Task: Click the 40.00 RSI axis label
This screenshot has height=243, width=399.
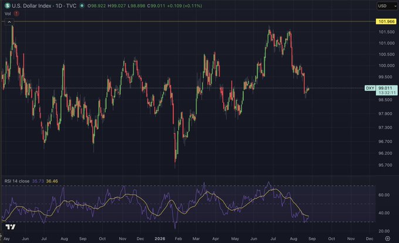Action: tap(384, 213)
